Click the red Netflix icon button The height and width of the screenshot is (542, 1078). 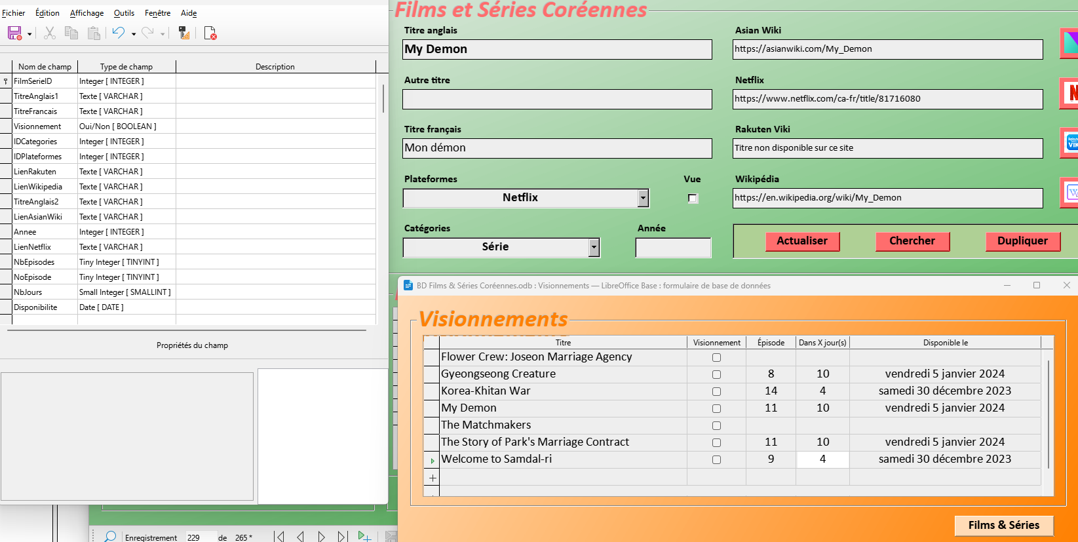coord(1069,93)
